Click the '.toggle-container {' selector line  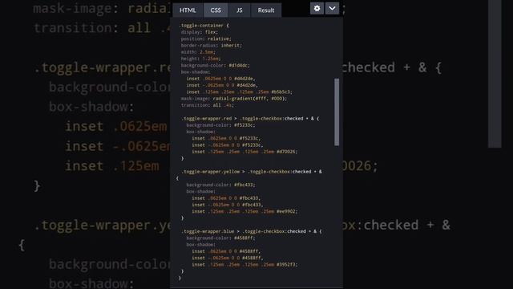(x=204, y=26)
